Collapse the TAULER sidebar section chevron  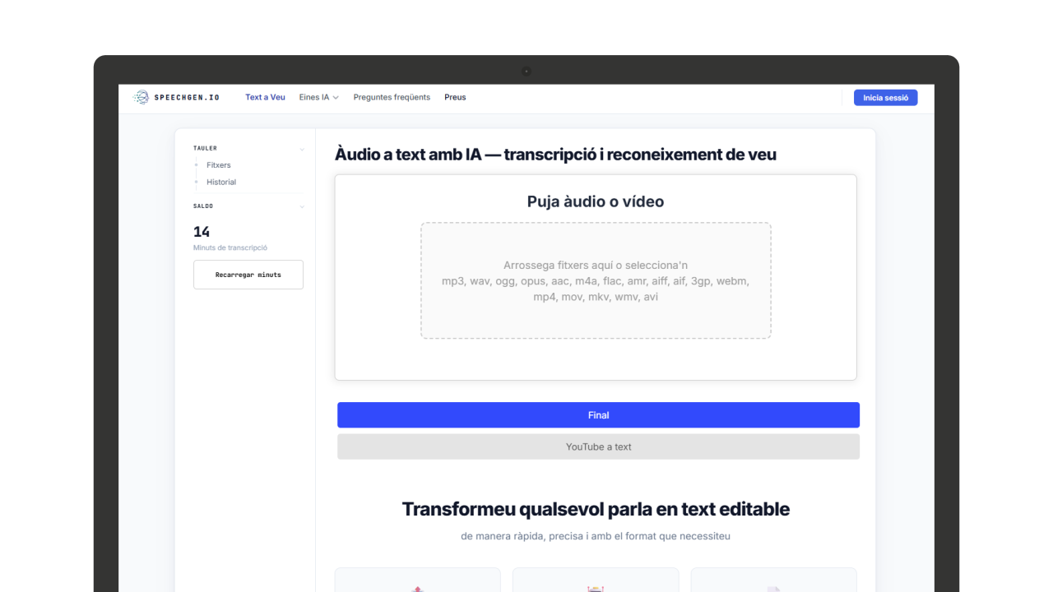click(x=302, y=149)
